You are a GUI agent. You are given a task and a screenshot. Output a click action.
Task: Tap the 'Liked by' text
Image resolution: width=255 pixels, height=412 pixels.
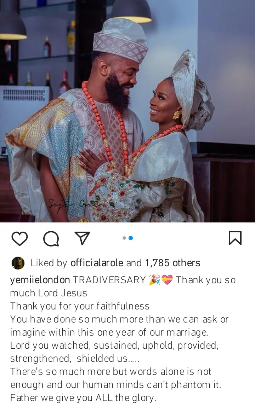coord(49,263)
